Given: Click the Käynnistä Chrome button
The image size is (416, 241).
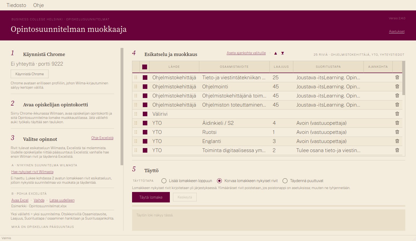Looking at the screenshot, I should (29, 74).
